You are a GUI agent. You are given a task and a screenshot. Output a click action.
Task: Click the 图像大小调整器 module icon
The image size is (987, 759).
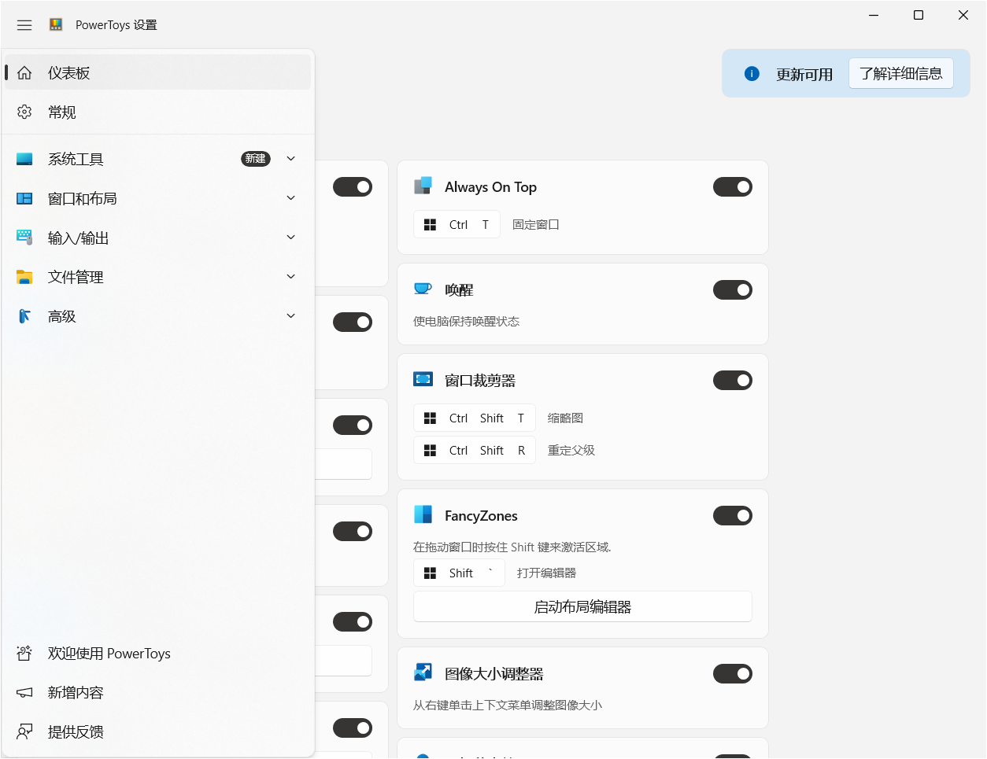point(423,673)
